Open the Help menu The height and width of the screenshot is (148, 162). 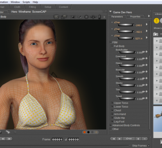click(x=35, y=2)
